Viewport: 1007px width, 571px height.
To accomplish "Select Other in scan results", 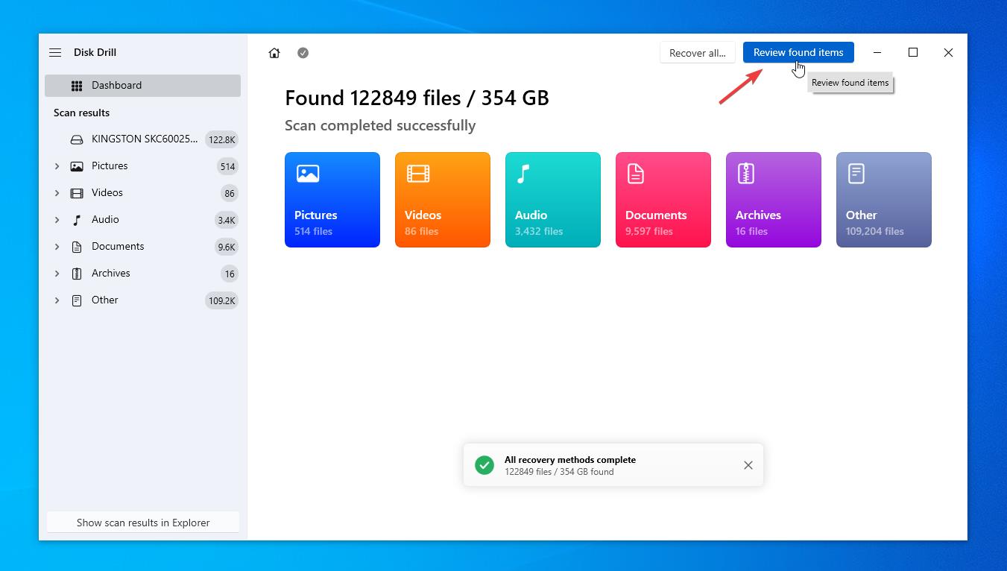I will [x=142, y=300].
